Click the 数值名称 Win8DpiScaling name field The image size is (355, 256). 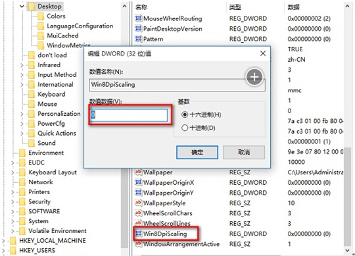(177, 85)
